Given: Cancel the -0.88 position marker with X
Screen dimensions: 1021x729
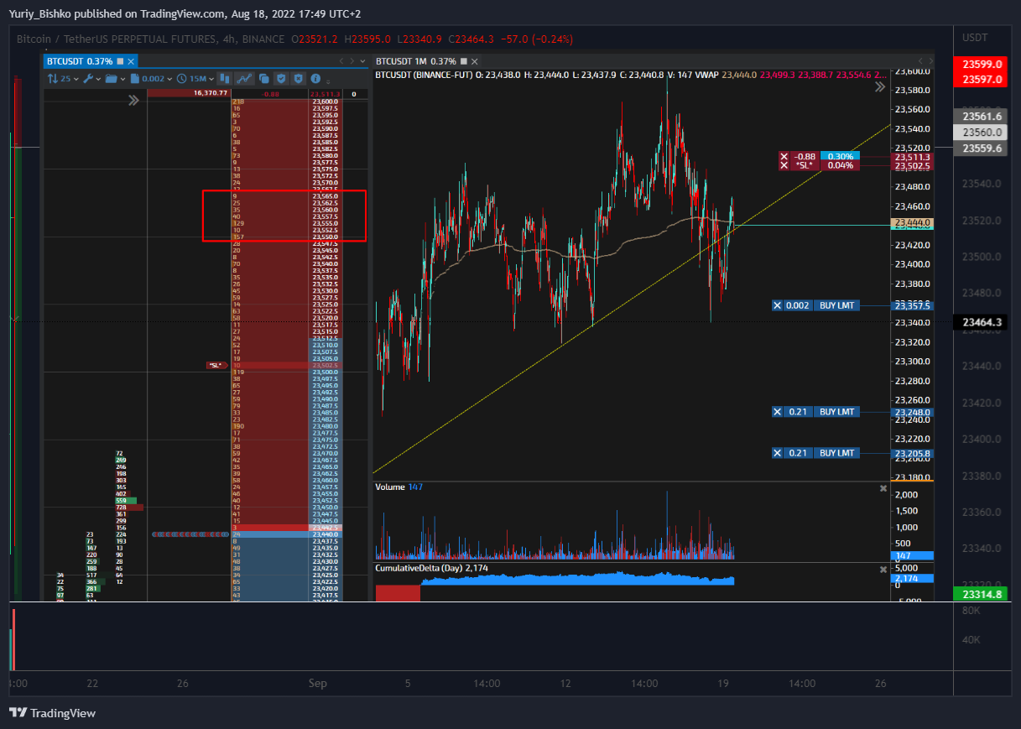Looking at the screenshot, I should click(784, 156).
